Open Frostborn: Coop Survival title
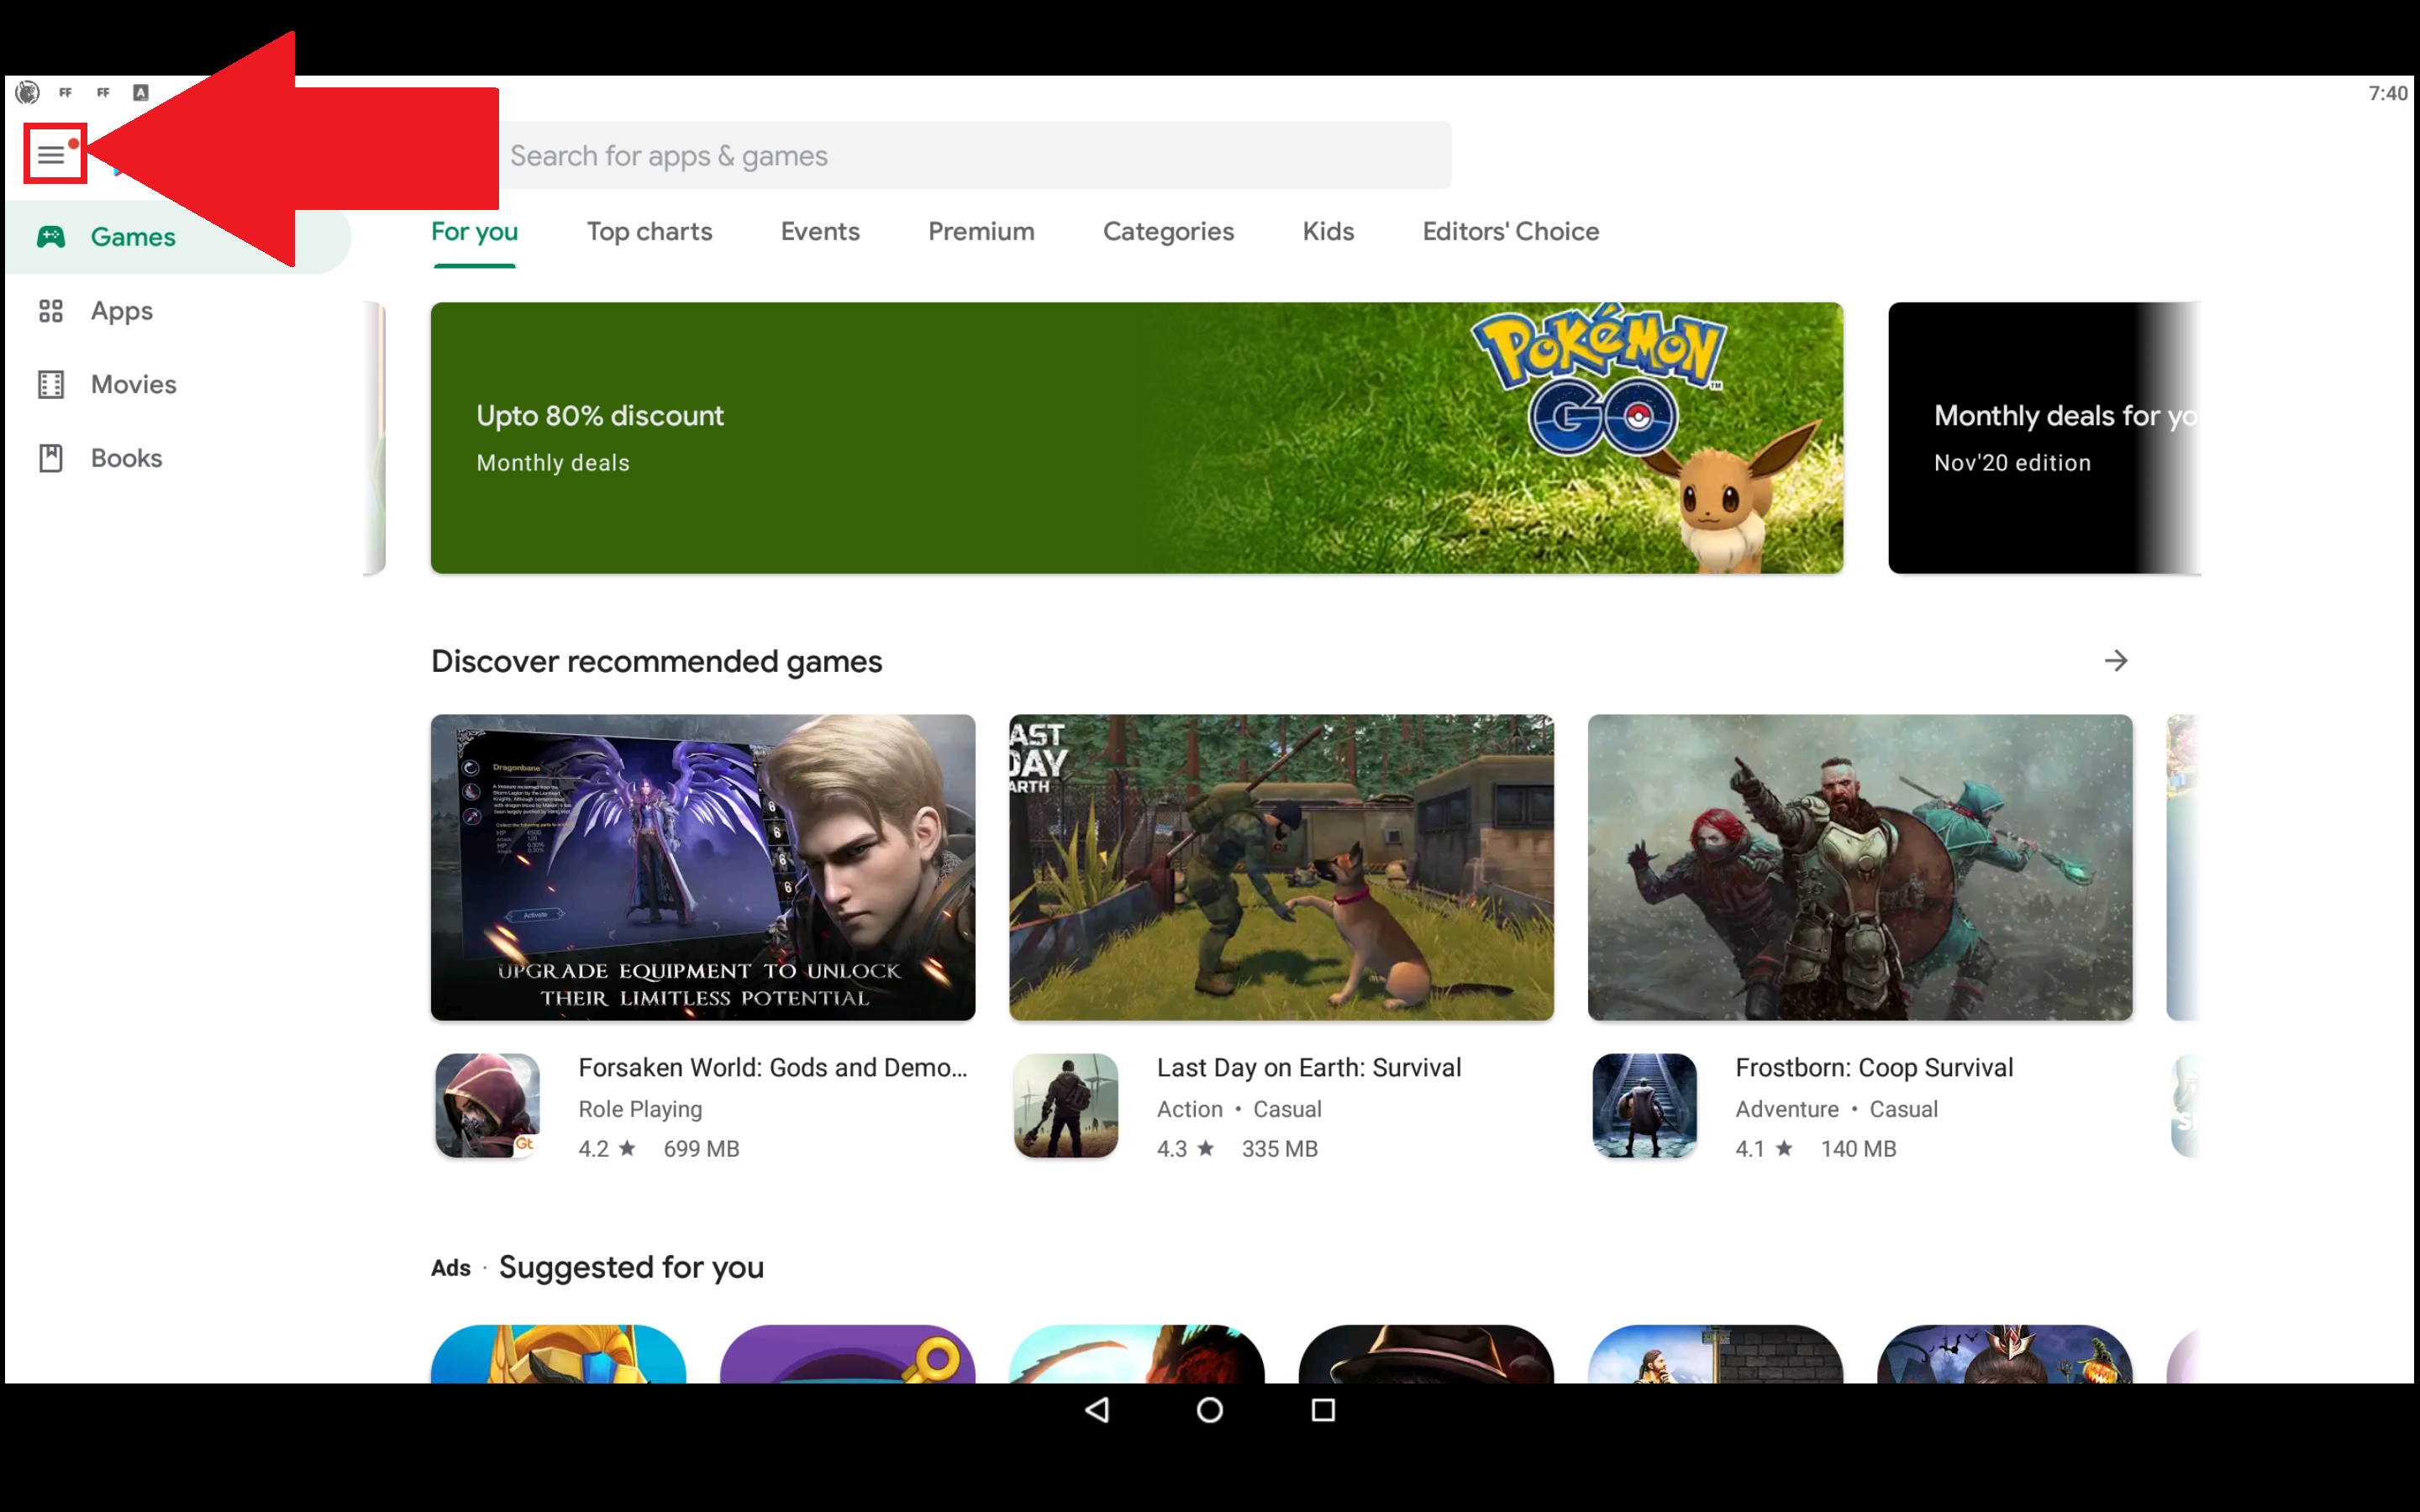The width and height of the screenshot is (2420, 1512). [1874, 1068]
